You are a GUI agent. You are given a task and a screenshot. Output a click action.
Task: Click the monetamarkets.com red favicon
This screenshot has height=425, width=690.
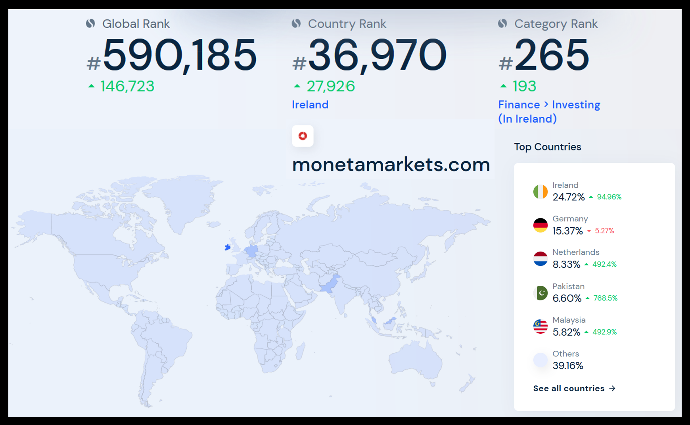303,136
